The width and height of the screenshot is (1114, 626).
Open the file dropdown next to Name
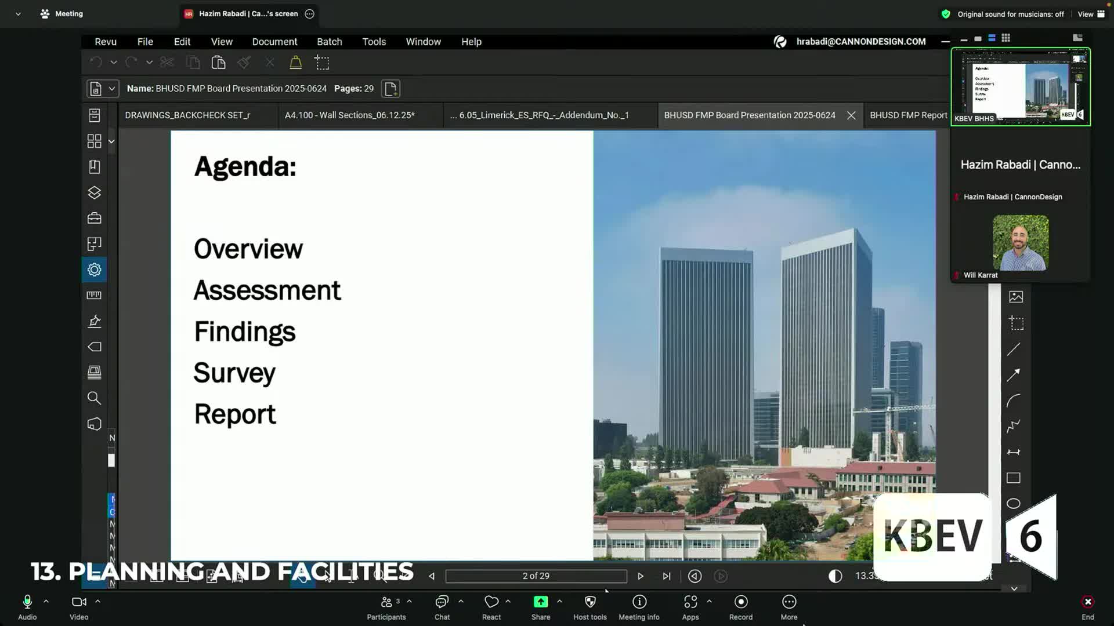(x=111, y=89)
